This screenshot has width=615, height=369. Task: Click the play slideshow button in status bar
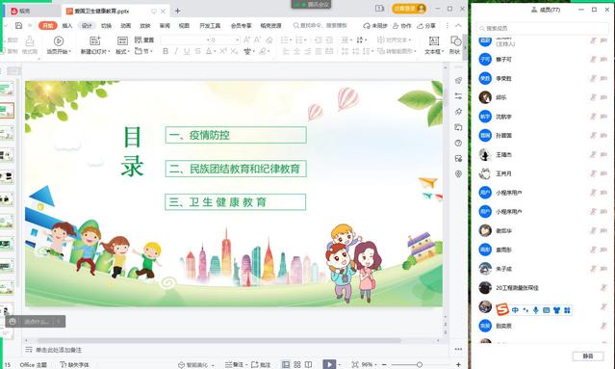click(x=329, y=365)
